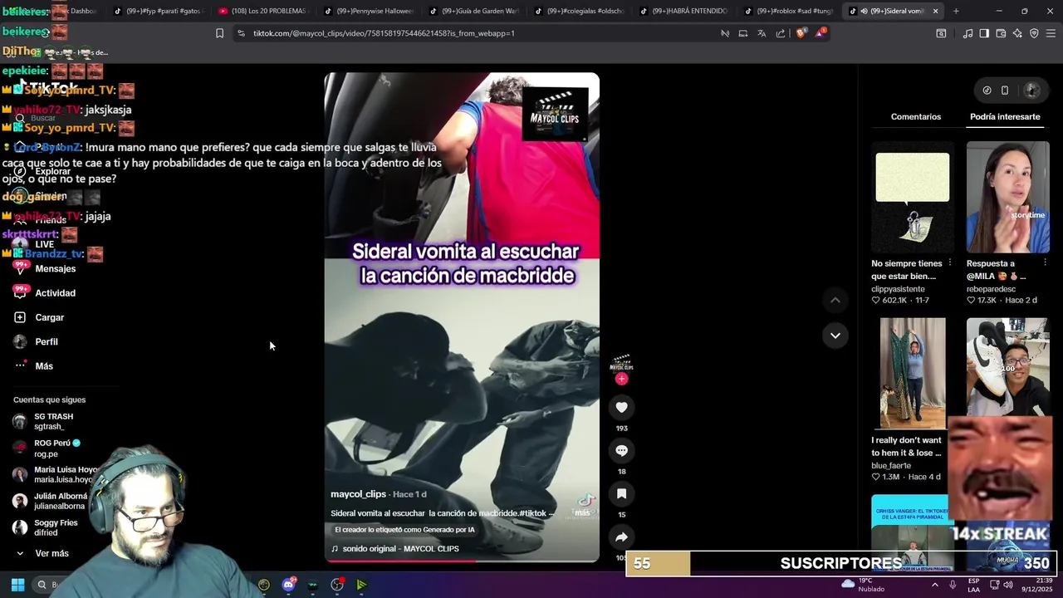1063x598 pixels.
Task: Open options for the rebeparedesc video card
Action: 1045,263
